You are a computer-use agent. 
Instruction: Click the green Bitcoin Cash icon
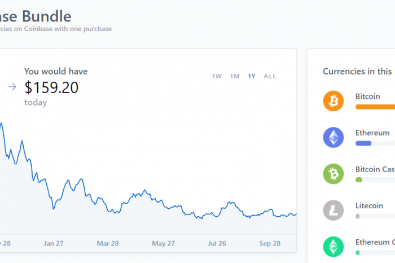(333, 174)
